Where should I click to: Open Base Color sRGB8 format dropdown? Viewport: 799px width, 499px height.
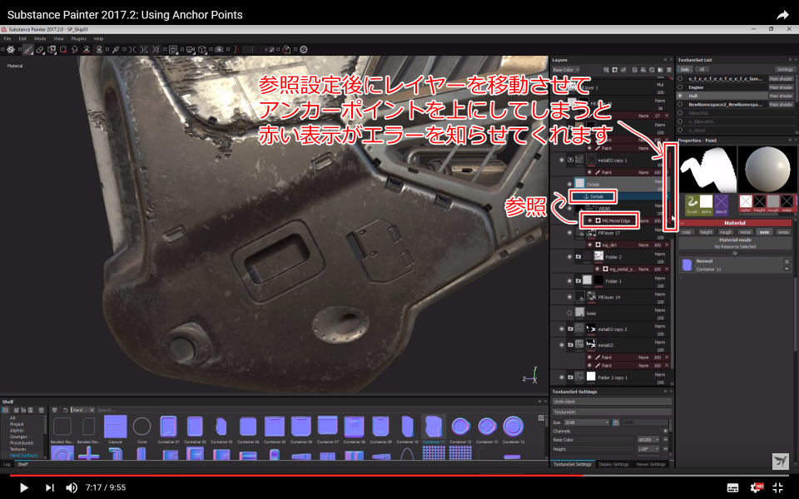coord(648,439)
